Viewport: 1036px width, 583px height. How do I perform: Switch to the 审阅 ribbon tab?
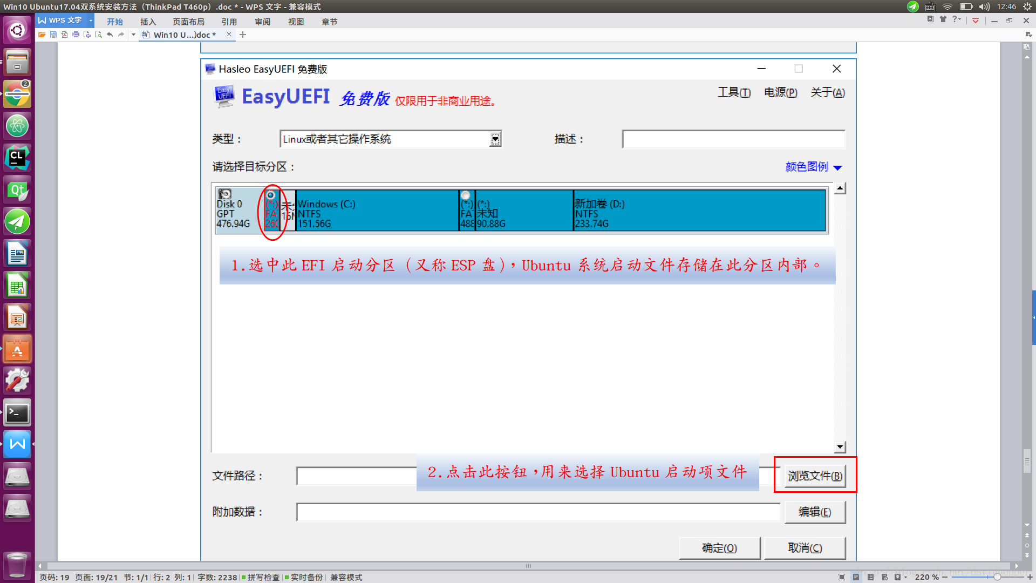tap(262, 22)
